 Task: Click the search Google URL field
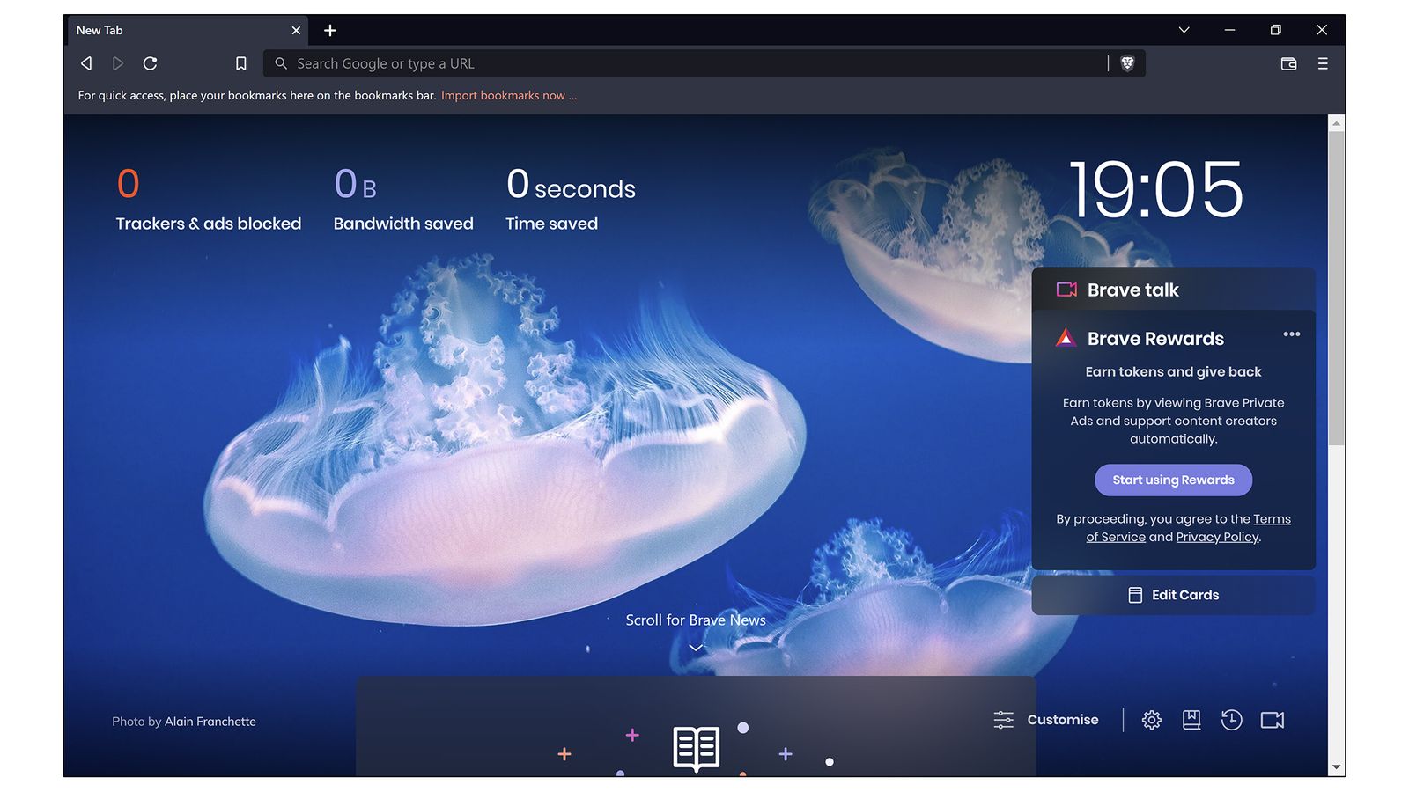pyautogui.click(x=616, y=62)
